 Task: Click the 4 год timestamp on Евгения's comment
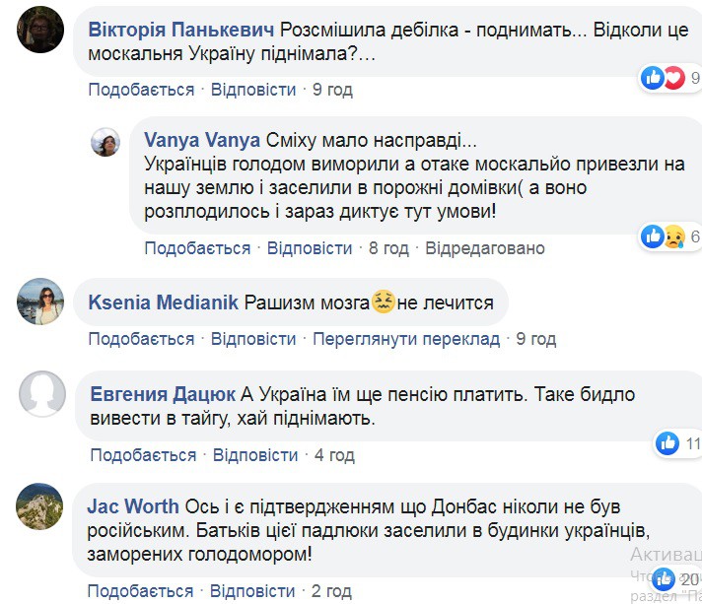tap(334, 455)
